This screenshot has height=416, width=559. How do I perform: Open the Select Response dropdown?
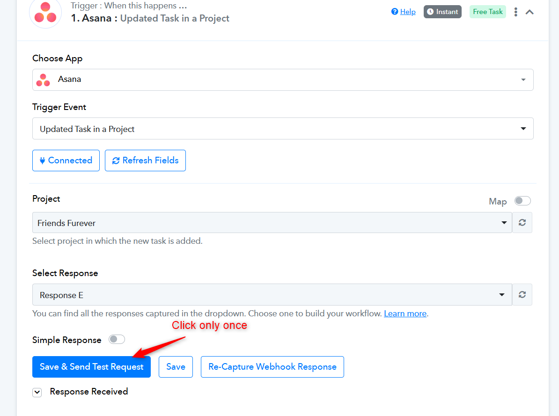coord(272,295)
